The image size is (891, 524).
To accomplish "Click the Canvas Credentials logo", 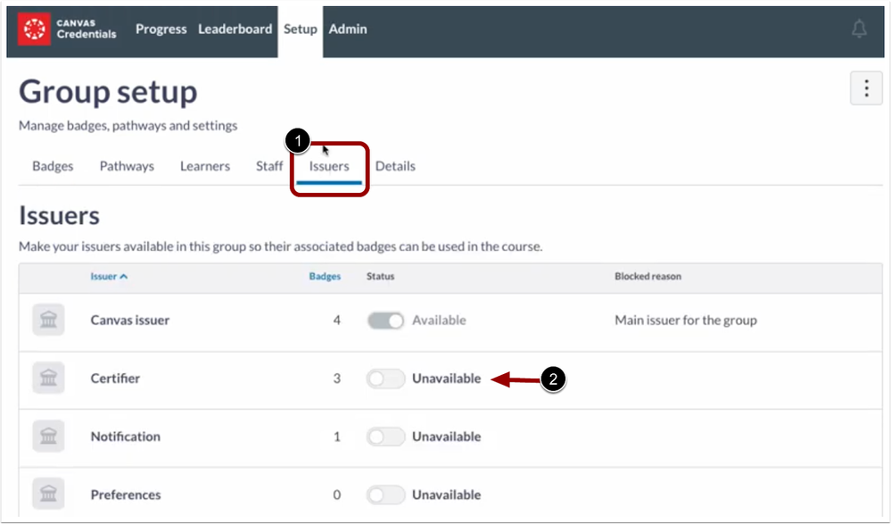I will click(68, 29).
